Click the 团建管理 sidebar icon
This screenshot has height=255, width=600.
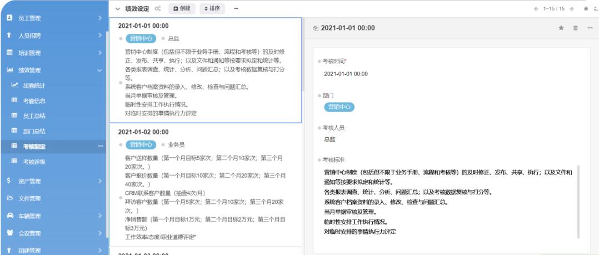point(9,250)
